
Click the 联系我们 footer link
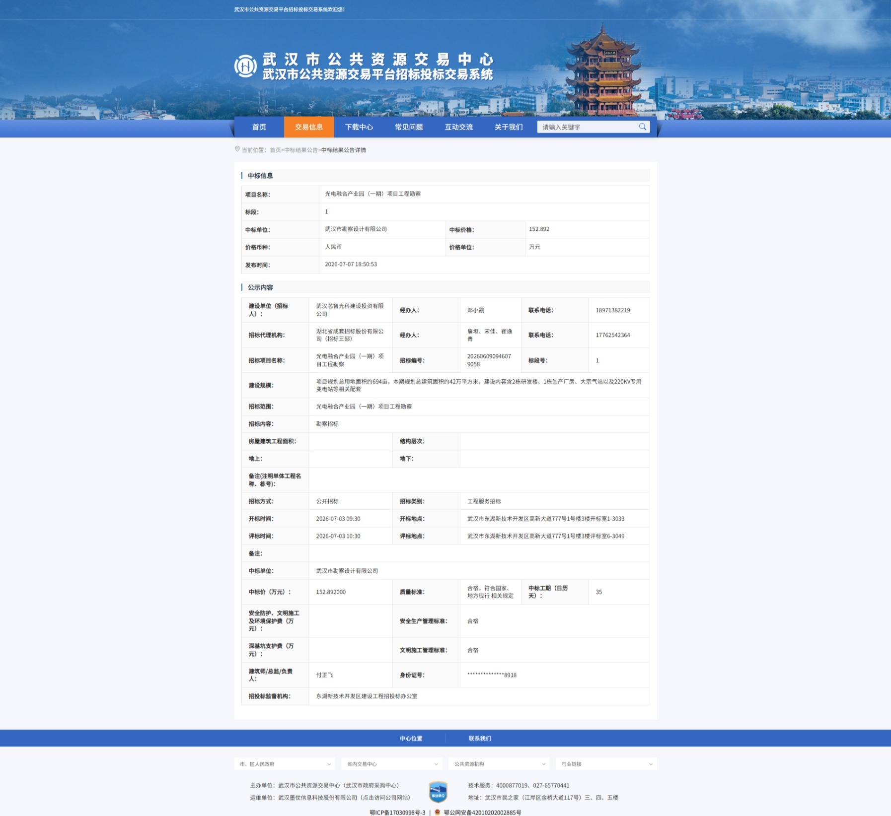coord(480,739)
